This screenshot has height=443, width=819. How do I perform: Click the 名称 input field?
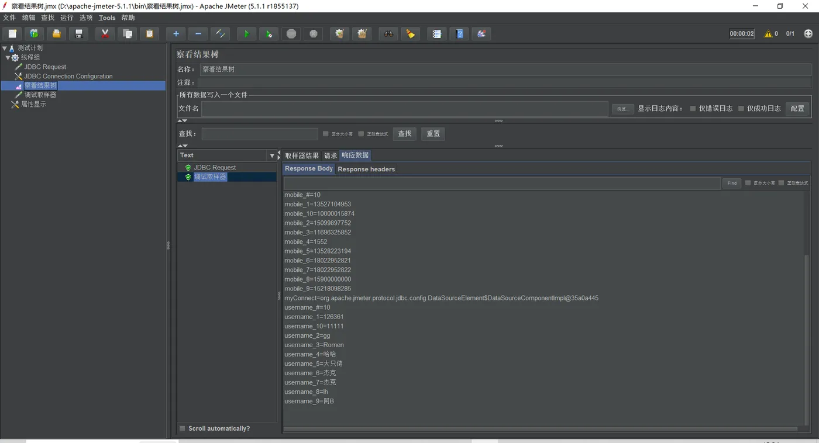pyautogui.click(x=505, y=70)
